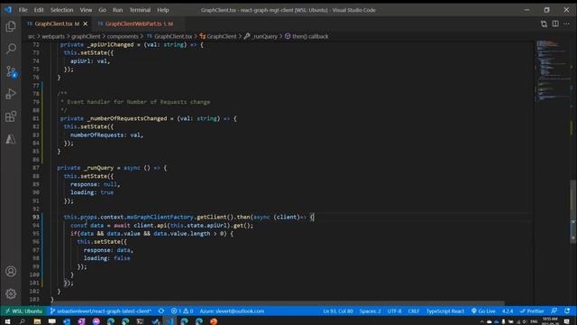
Task: Click line number 93 in the gutter
Action: coord(36,217)
